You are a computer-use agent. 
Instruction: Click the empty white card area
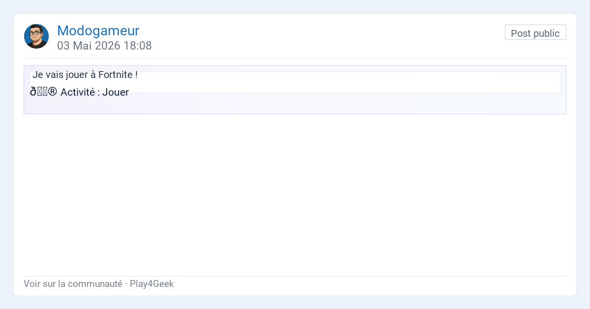click(295, 195)
